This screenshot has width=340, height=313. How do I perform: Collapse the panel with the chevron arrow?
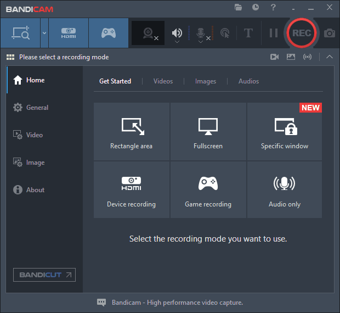coord(329,57)
